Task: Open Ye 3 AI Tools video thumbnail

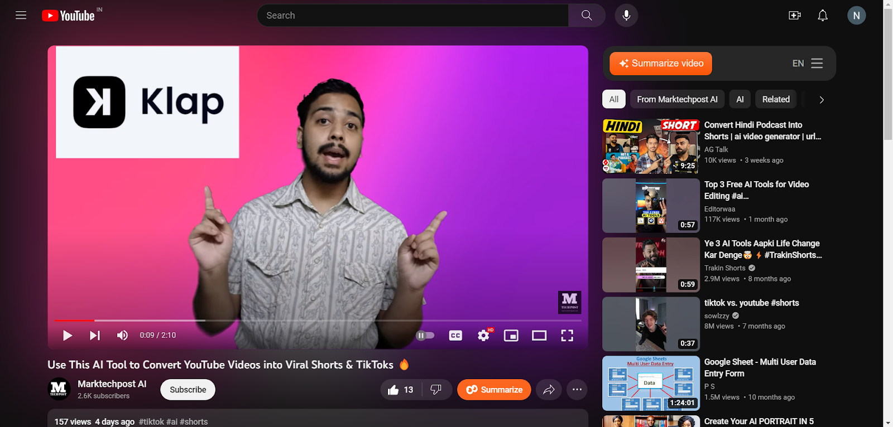Action: click(x=651, y=265)
